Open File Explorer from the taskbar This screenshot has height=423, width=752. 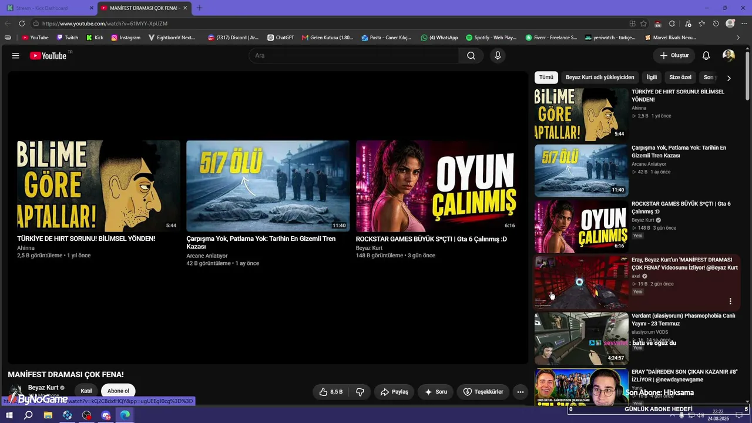48,415
